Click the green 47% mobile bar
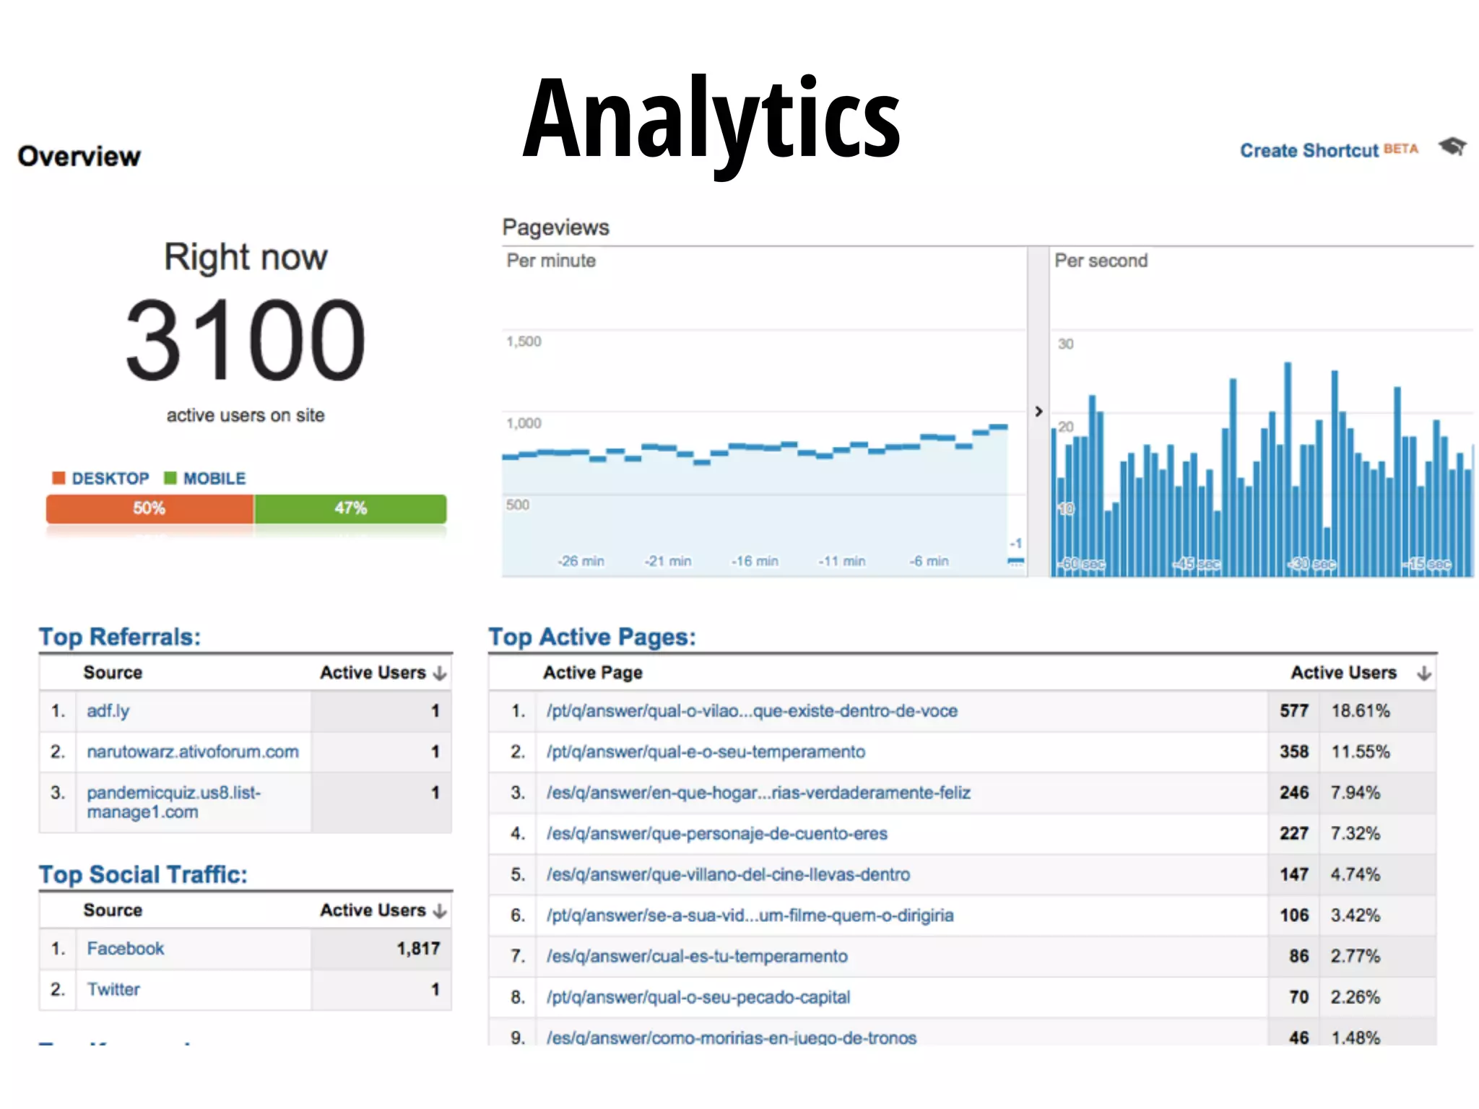This screenshot has width=1479, height=1109. click(350, 508)
